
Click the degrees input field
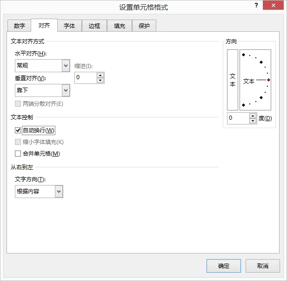click(238, 118)
